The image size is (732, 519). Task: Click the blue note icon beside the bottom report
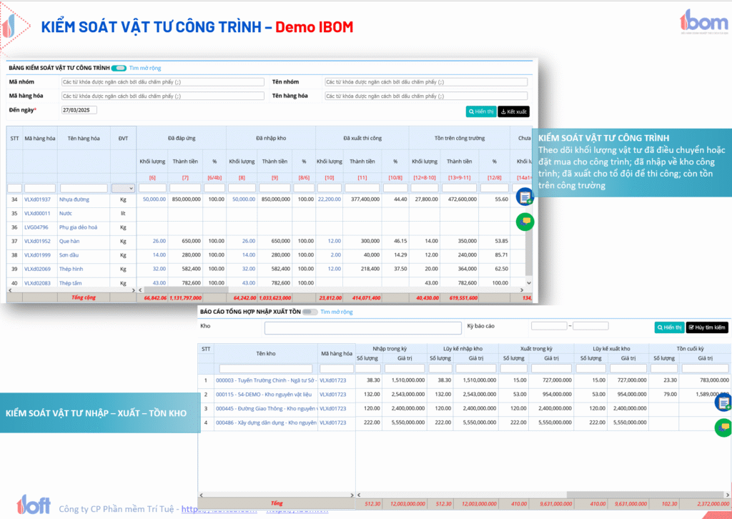(x=723, y=403)
